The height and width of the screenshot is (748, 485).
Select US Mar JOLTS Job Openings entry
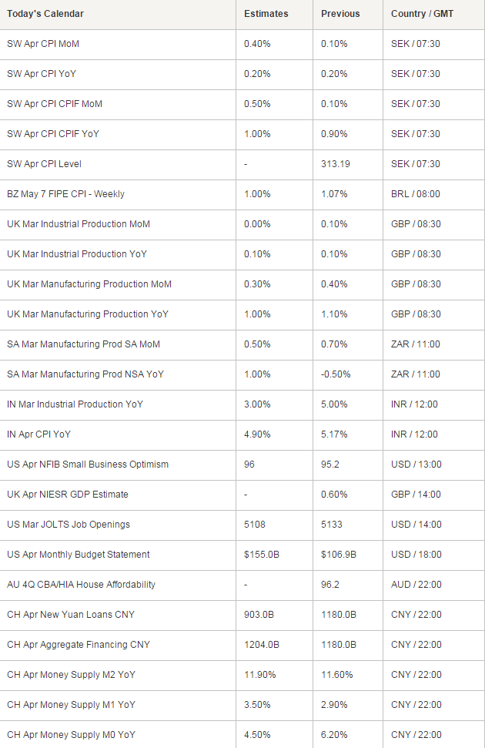click(x=69, y=525)
